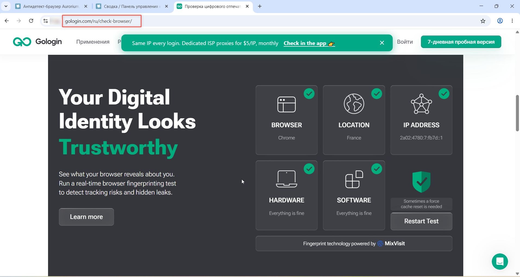Image resolution: width=520 pixels, height=277 pixels.
Task: Open the Применения navigation menu
Action: click(93, 42)
